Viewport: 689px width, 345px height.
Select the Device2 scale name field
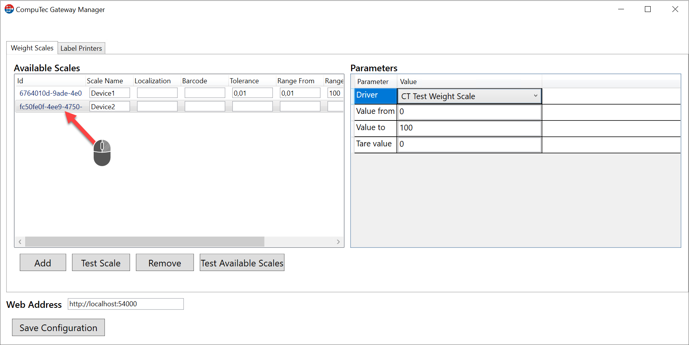click(x=110, y=106)
